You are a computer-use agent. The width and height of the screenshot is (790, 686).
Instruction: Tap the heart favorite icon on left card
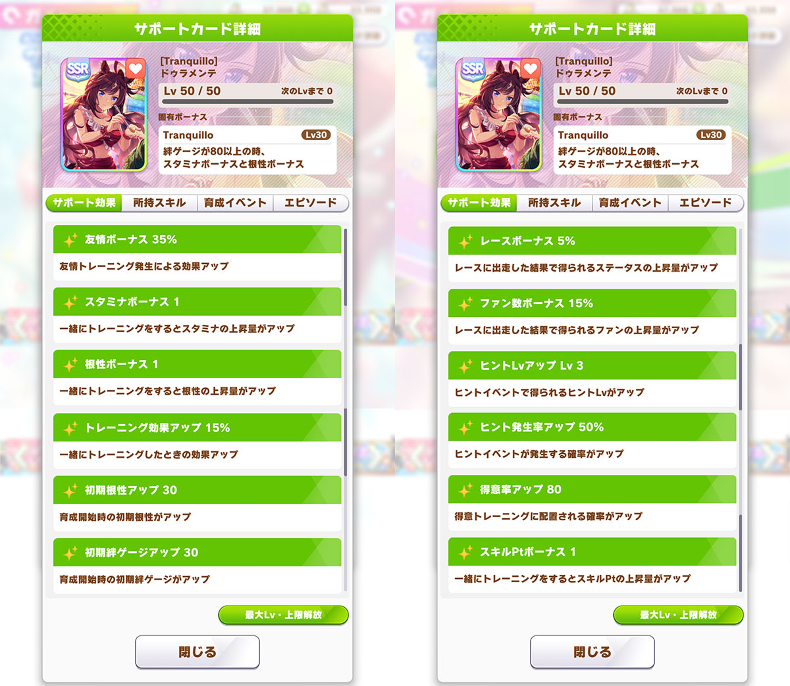pyautogui.click(x=135, y=68)
